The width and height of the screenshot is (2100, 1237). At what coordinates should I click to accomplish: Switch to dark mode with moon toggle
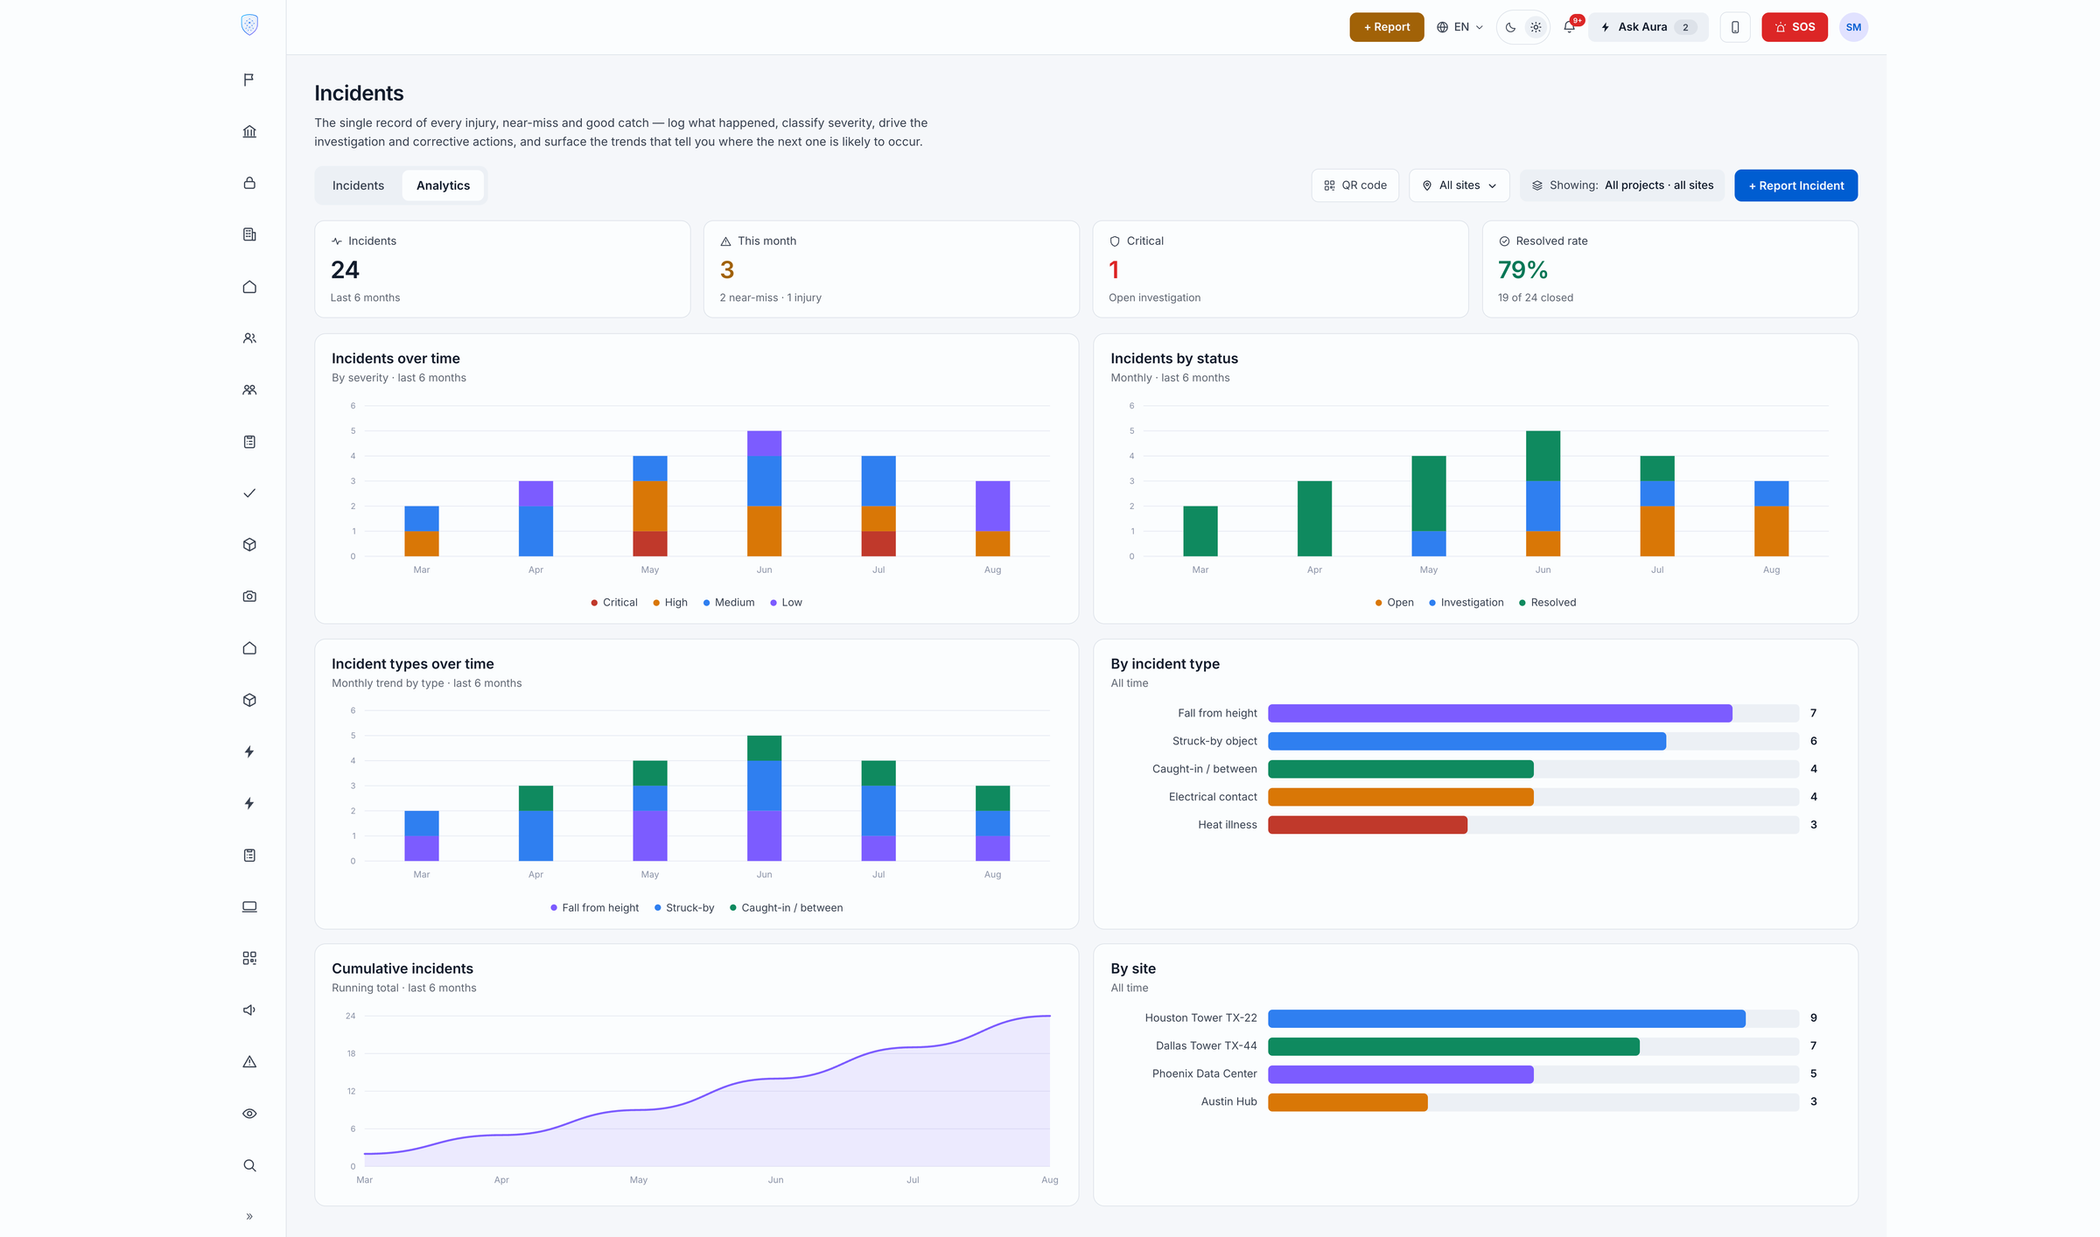pos(1510,27)
